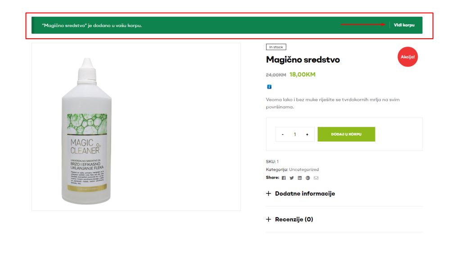Open the Uncategorized category link
The image size is (461, 256).
pos(304,169)
